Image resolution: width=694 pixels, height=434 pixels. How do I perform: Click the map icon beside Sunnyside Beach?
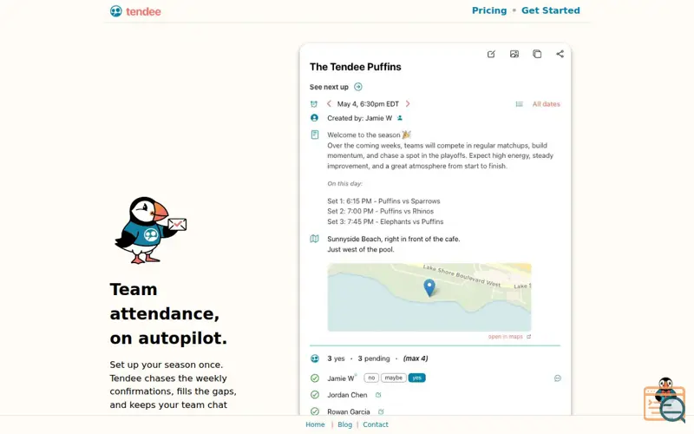[x=314, y=239]
